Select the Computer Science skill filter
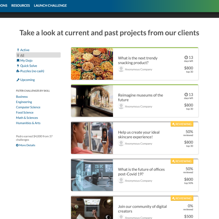Screen dimensions: 219x219 coord(28,107)
